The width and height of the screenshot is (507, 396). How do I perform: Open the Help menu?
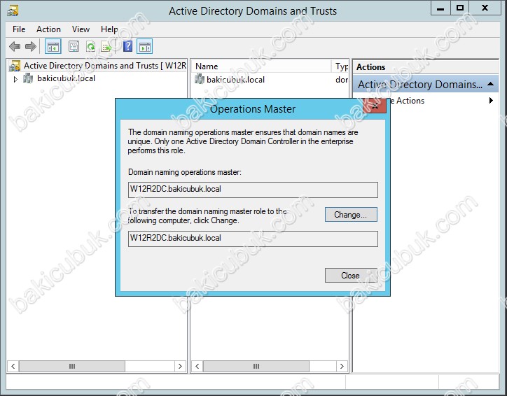pyautogui.click(x=109, y=29)
